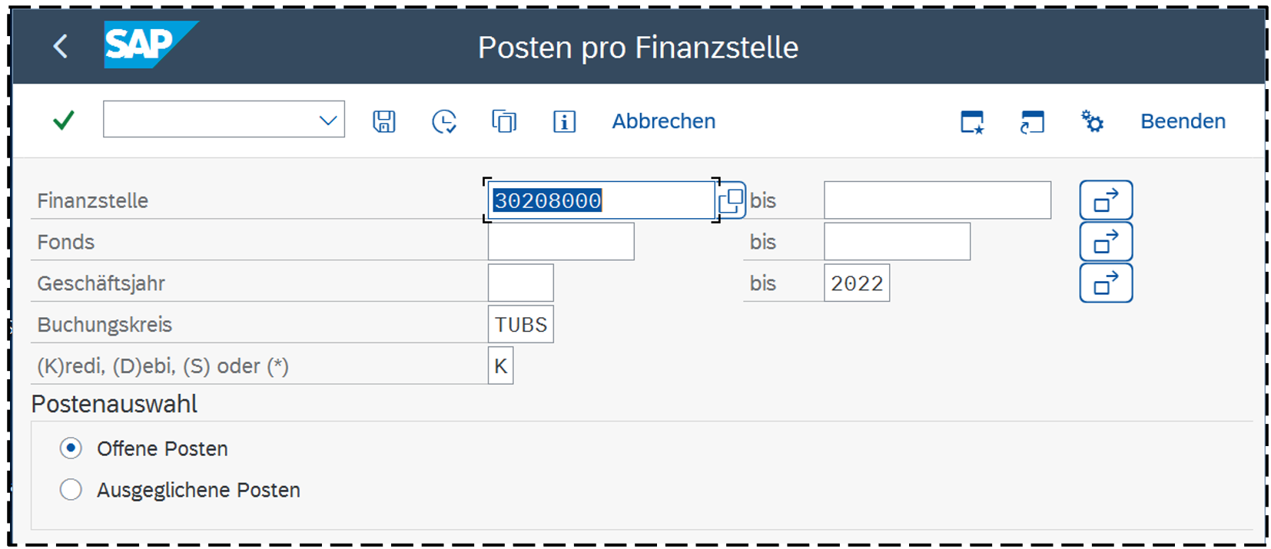Select the Ausgeglichene Posten radio button
The height and width of the screenshot is (549, 1271).
pyautogui.click(x=71, y=490)
